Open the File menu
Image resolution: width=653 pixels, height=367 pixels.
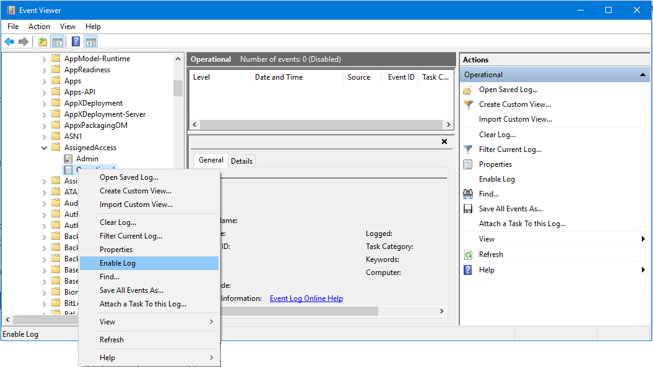[x=13, y=27]
